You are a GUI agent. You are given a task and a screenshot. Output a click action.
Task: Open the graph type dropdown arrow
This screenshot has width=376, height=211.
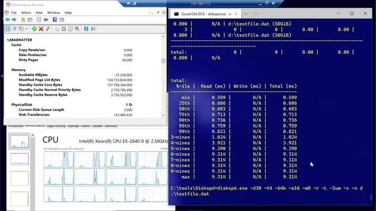coord(26,29)
